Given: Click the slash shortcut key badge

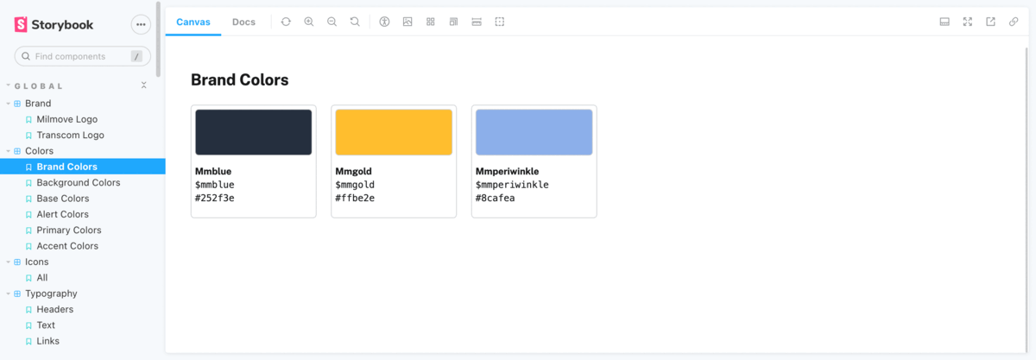Looking at the screenshot, I should pyautogui.click(x=136, y=56).
